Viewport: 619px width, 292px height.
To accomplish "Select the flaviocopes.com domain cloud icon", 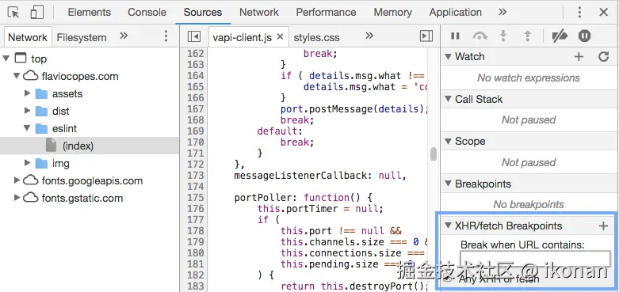I will [30, 76].
